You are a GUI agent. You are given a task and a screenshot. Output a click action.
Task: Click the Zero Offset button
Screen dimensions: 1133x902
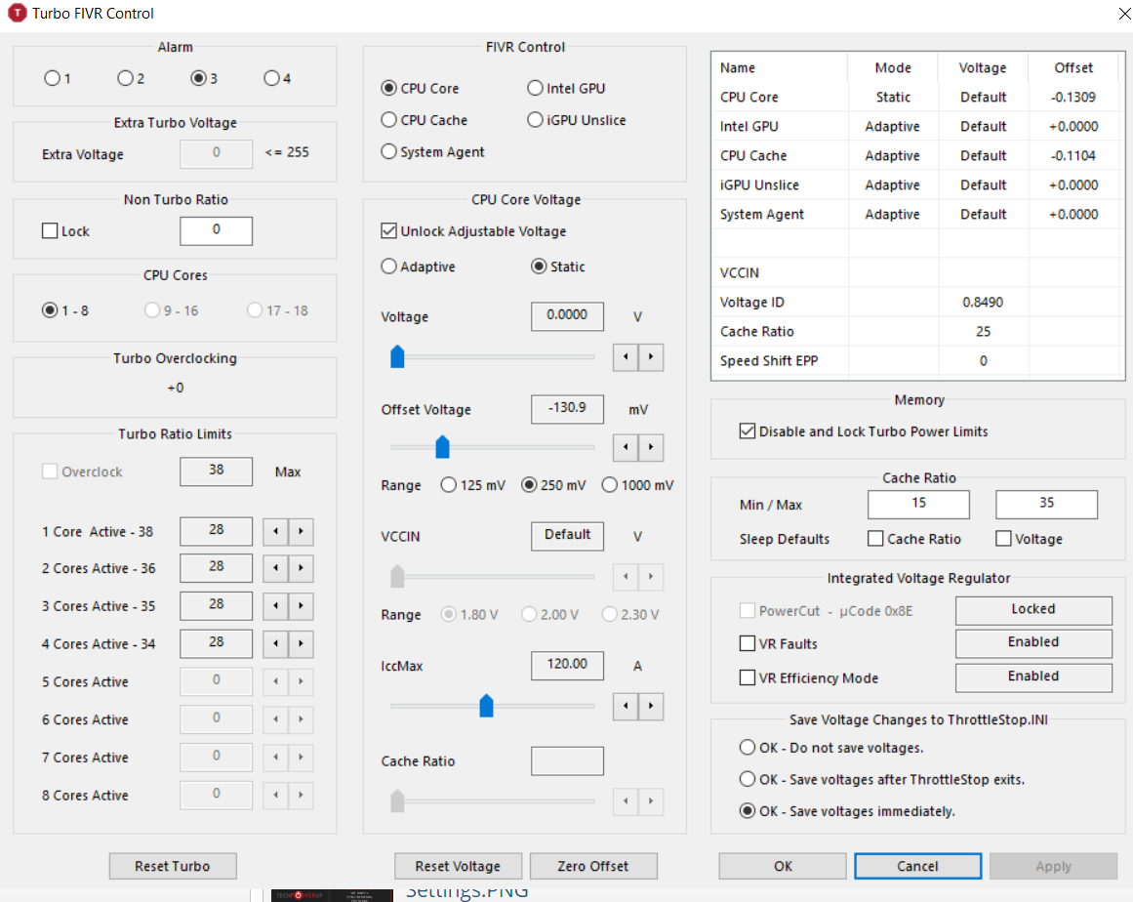[x=593, y=866]
